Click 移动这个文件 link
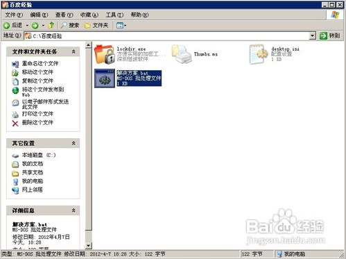 37,72
